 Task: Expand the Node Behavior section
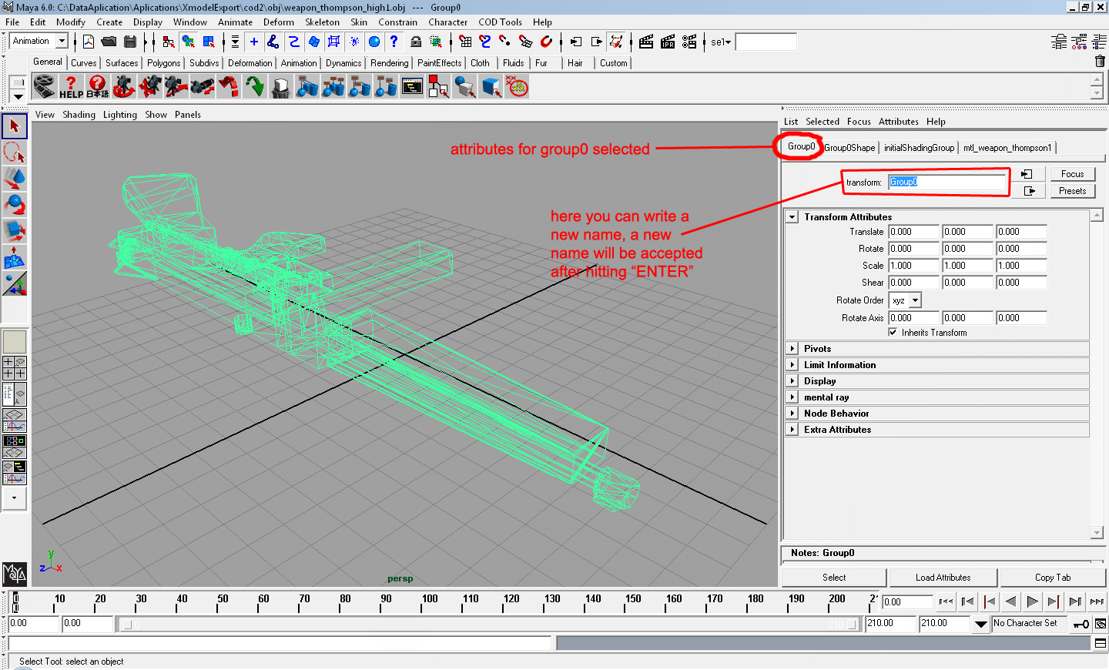(792, 414)
